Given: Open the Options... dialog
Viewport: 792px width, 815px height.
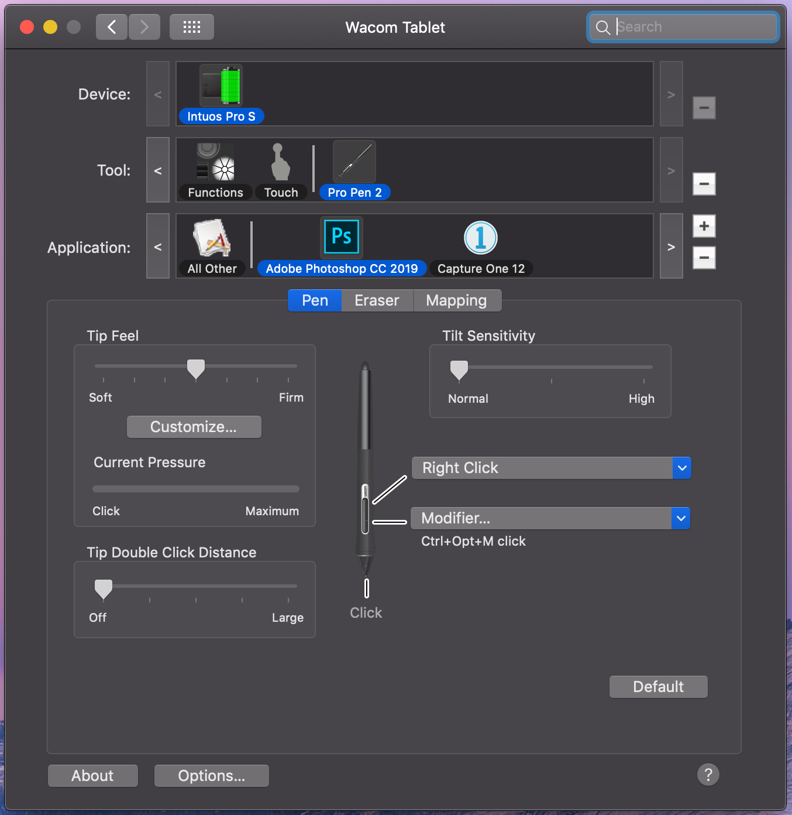Looking at the screenshot, I should tap(211, 776).
